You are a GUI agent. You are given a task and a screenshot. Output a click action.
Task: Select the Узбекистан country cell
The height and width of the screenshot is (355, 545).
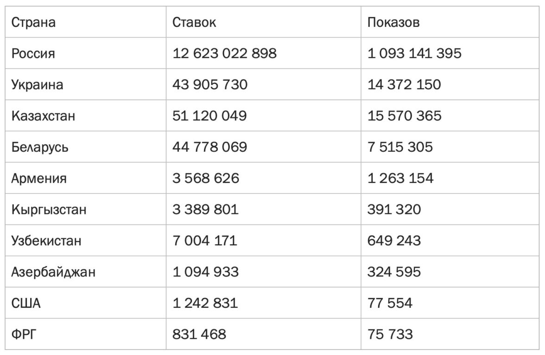coord(46,241)
